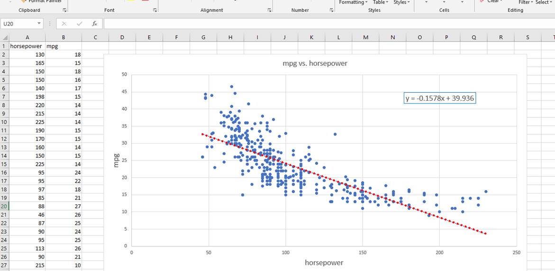Image resolution: width=555 pixels, height=271 pixels.
Task: Click horizontal axis label 150
Action: 362,253
